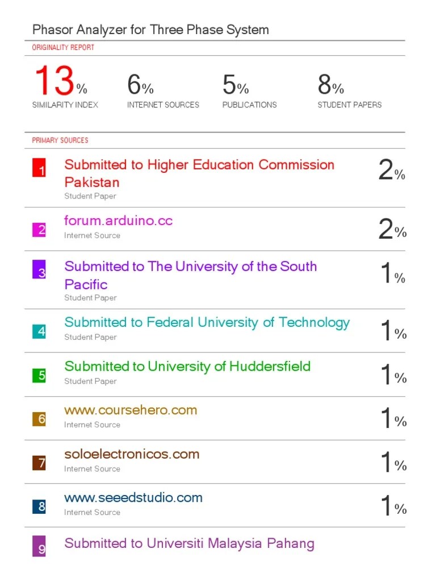
Task: Open the www.seeedstudio.com source link
Action: [133, 498]
